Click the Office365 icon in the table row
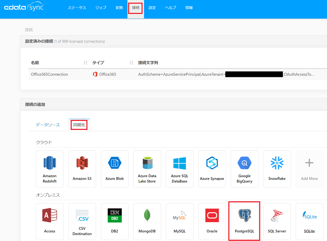Screen dimensions: 327x241 [95, 74]
